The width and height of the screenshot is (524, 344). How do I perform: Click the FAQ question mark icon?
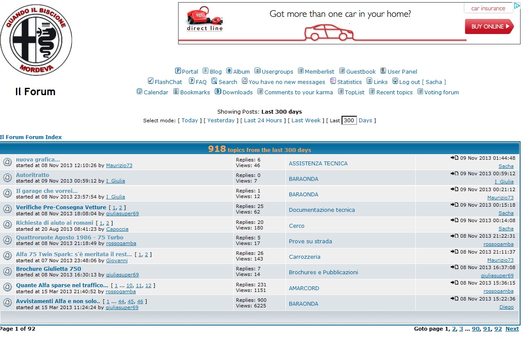pyautogui.click(x=191, y=81)
